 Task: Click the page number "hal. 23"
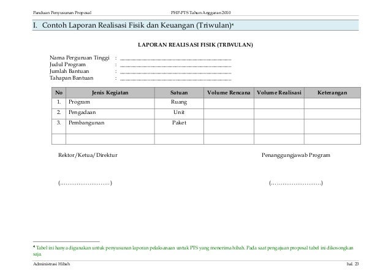coord(352,264)
